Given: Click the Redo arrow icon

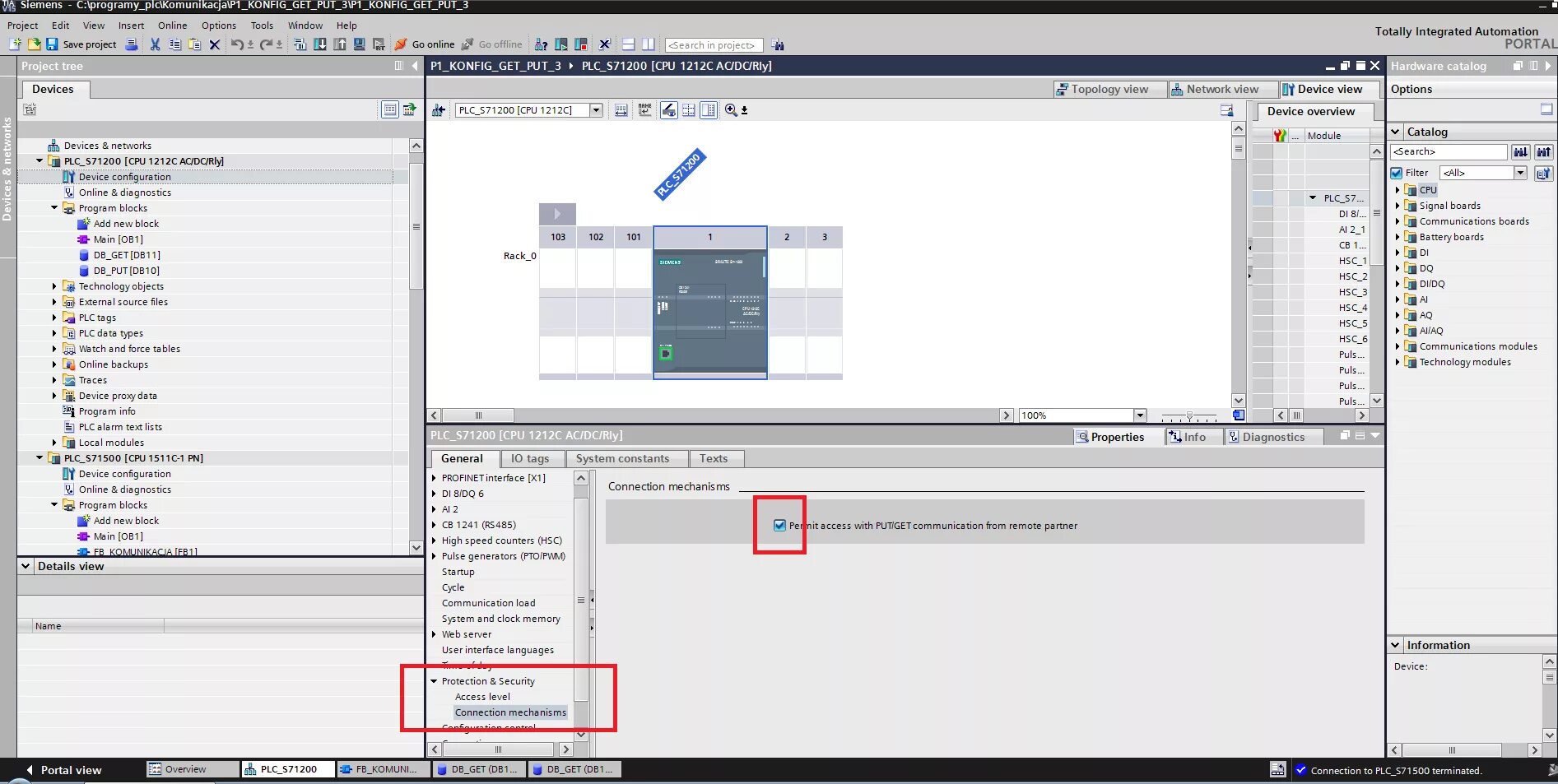Looking at the screenshot, I should click(x=266, y=44).
